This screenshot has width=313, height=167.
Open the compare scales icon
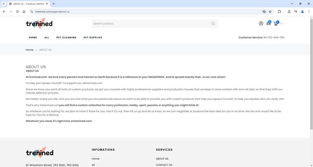[x=268, y=24]
